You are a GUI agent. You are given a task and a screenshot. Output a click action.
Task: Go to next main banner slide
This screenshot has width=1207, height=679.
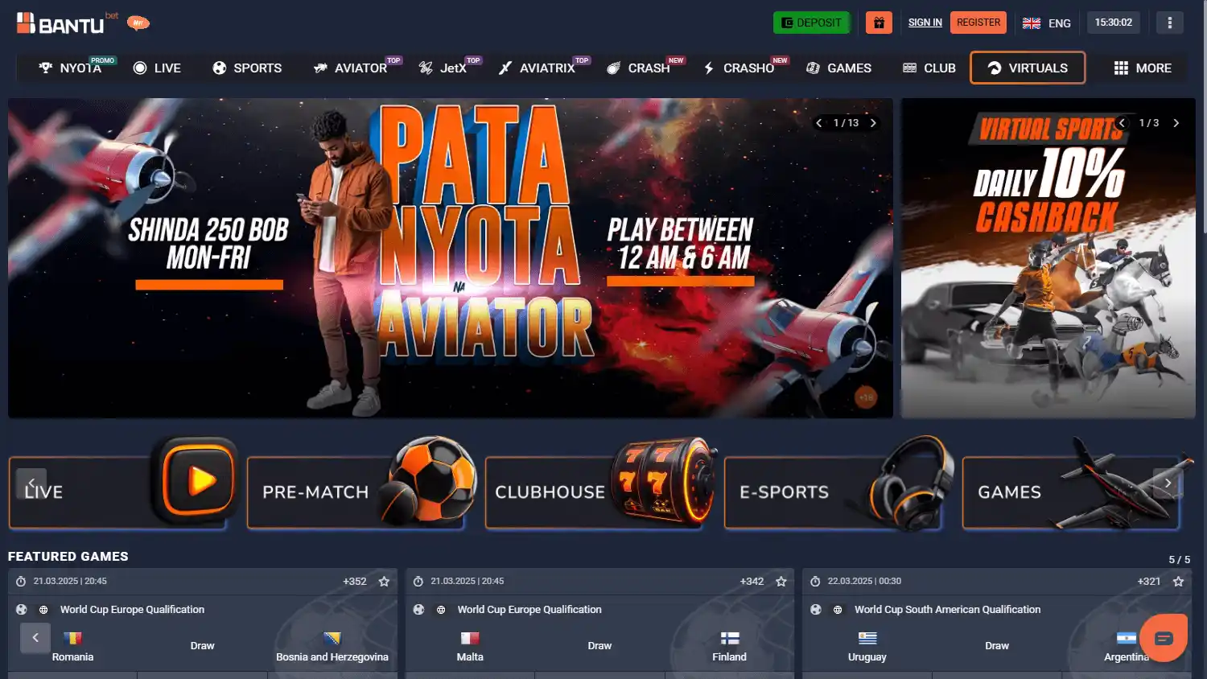(873, 123)
